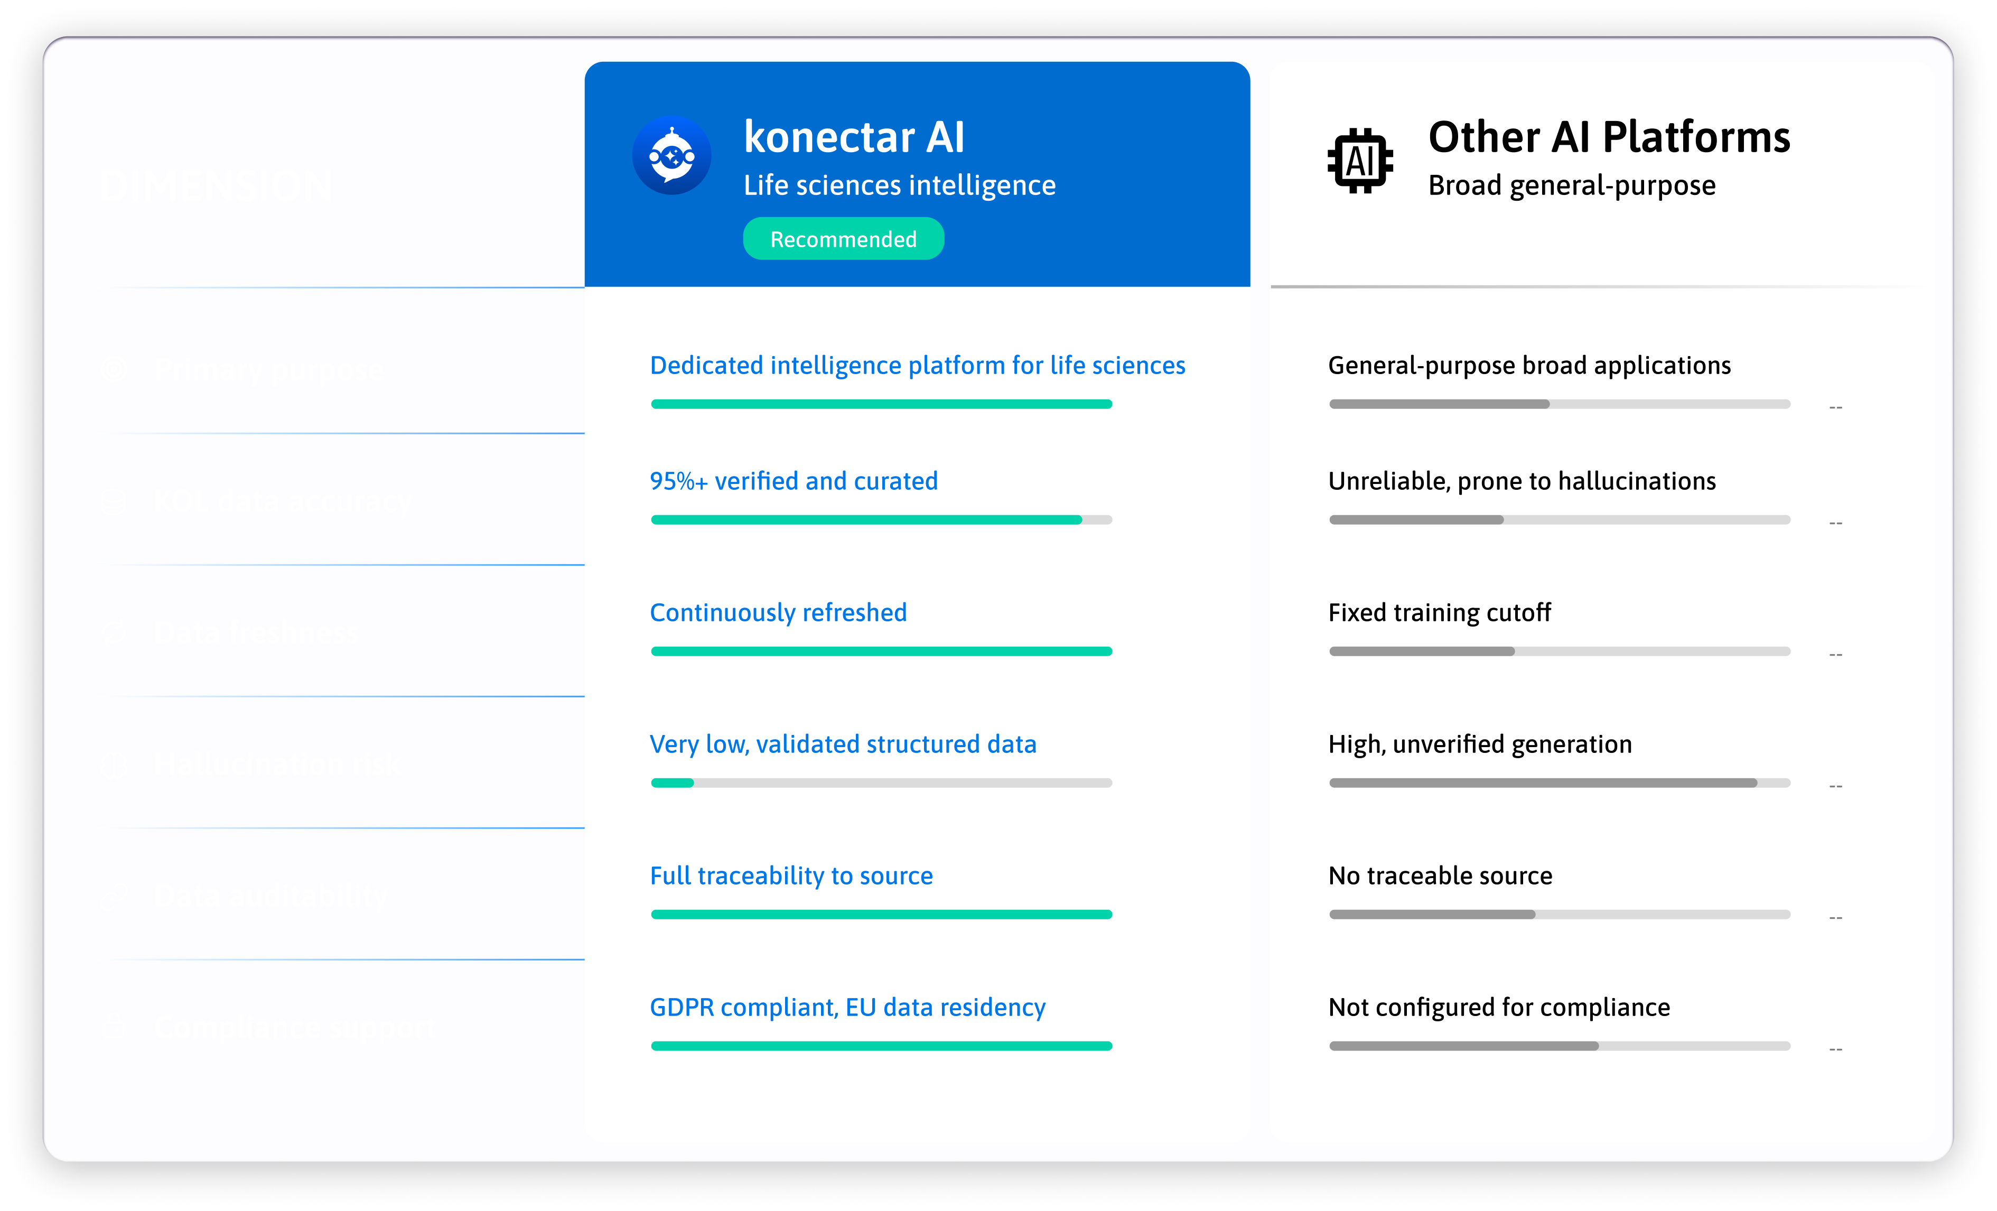Select the Other AI Platforms column heading

1609,137
